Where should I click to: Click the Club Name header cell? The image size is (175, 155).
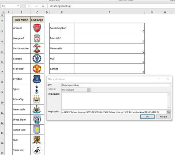[x=21, y=20]
